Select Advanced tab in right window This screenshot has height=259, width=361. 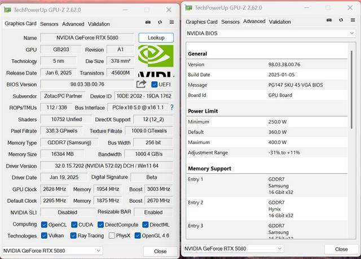pyautogui.click(x=254, y=21)
